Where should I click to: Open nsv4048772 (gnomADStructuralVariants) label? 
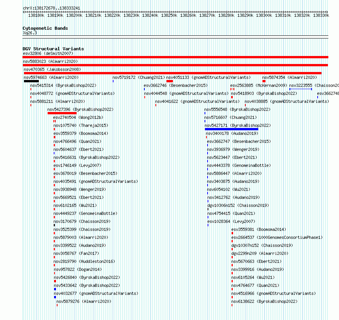(x=72, y=93)
